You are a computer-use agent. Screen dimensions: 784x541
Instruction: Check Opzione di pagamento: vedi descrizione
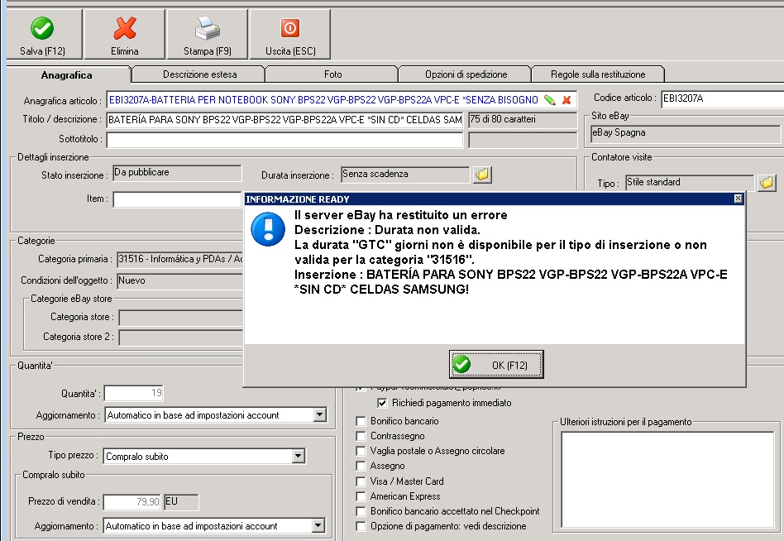pyautogui.click(x=361, y=526)
